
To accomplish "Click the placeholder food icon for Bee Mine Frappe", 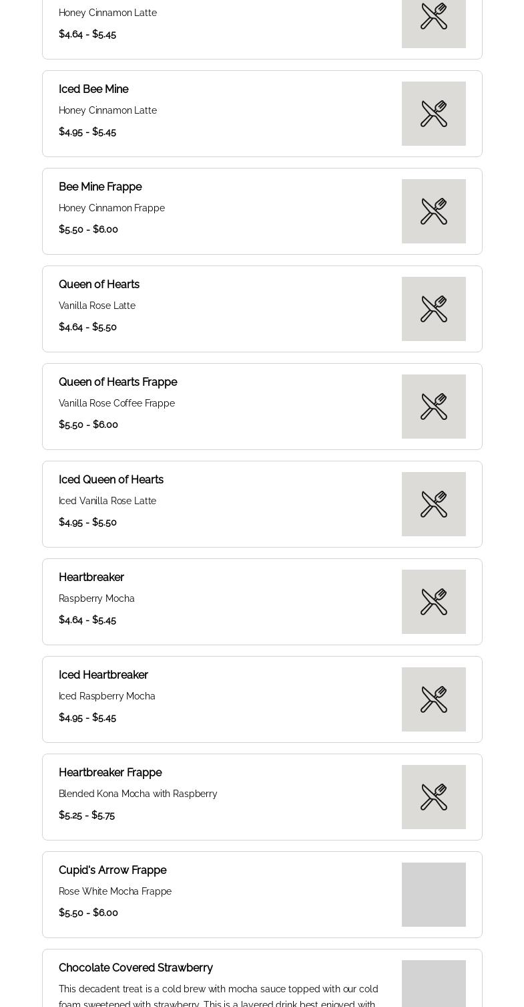I will click(434, 211).
